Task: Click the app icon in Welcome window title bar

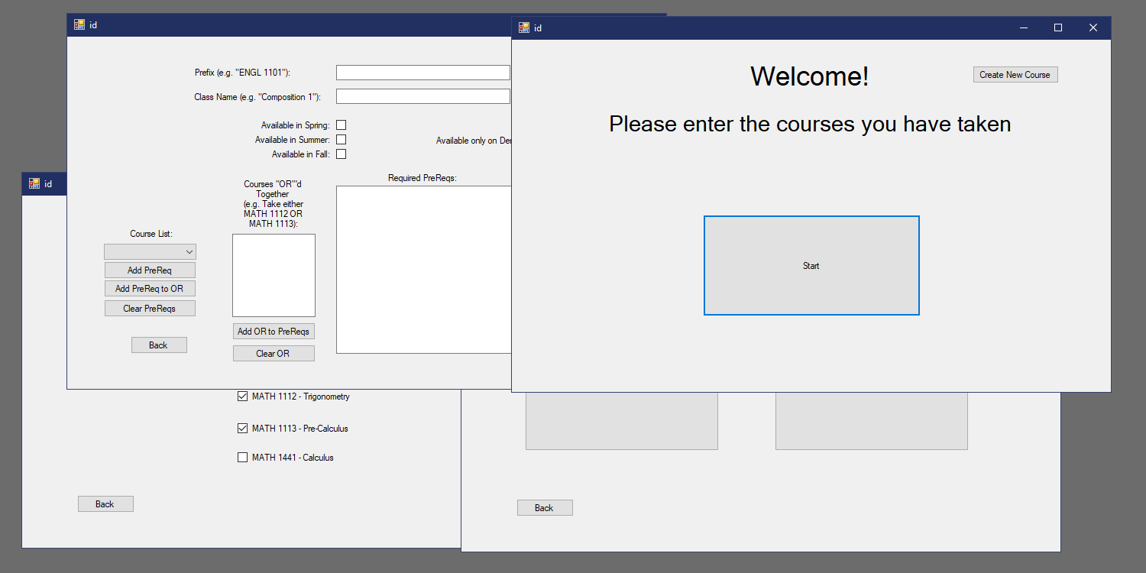Action: [523, 28]
